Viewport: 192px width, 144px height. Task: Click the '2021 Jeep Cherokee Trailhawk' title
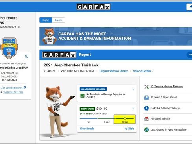[x=71, y=65]
